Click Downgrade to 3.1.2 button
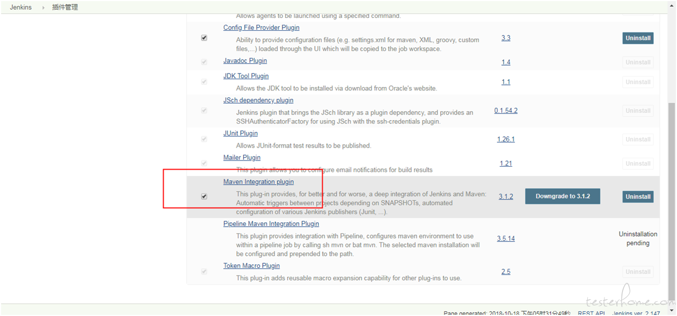 pyautogui.click(x=562, y=196)
